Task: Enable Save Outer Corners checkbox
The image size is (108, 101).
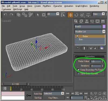Action: pyautogui.click(x=79, y=74)
